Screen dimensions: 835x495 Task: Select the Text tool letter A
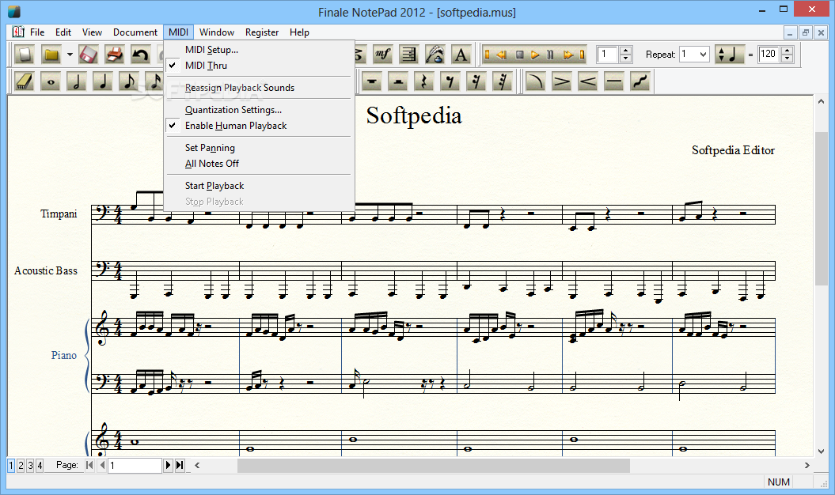(x=461, y=55)
